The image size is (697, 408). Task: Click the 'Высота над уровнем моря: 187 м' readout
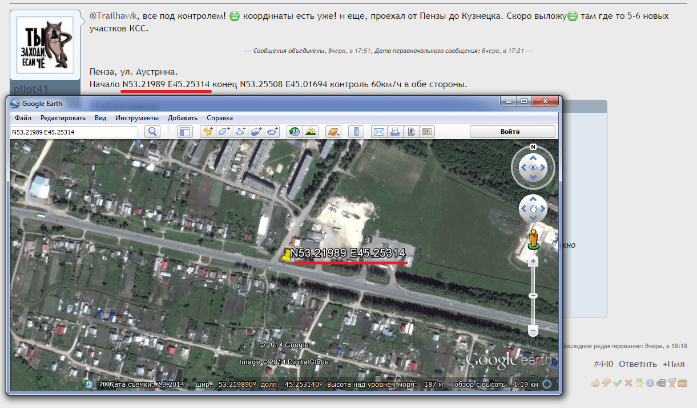click(385, 384)
